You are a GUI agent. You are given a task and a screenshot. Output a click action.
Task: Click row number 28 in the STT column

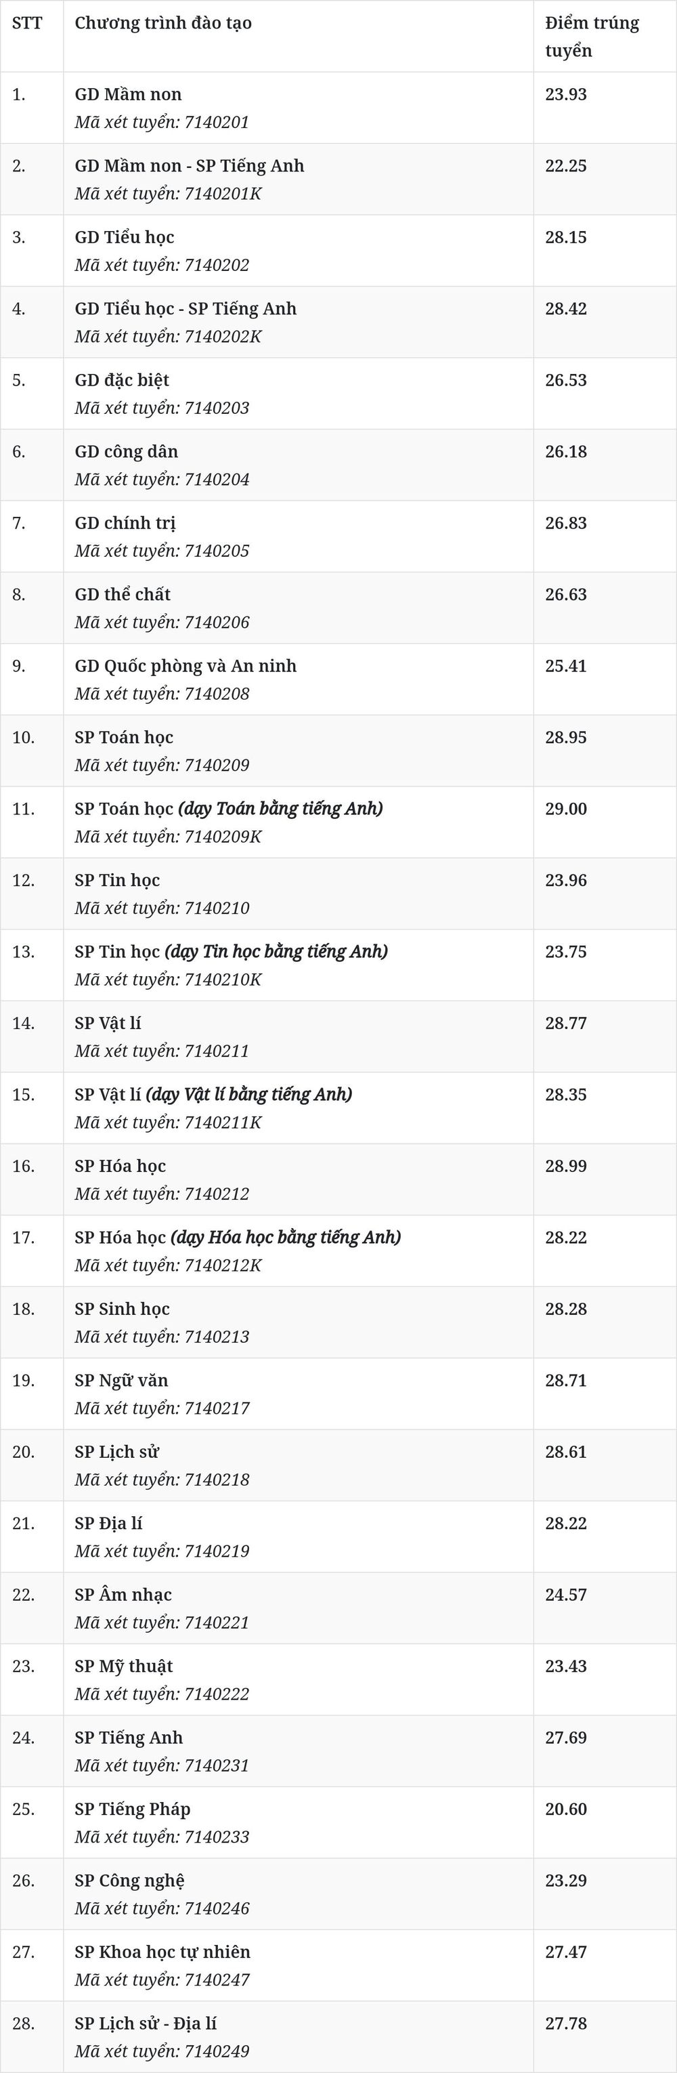click(x=23, y=2024)
